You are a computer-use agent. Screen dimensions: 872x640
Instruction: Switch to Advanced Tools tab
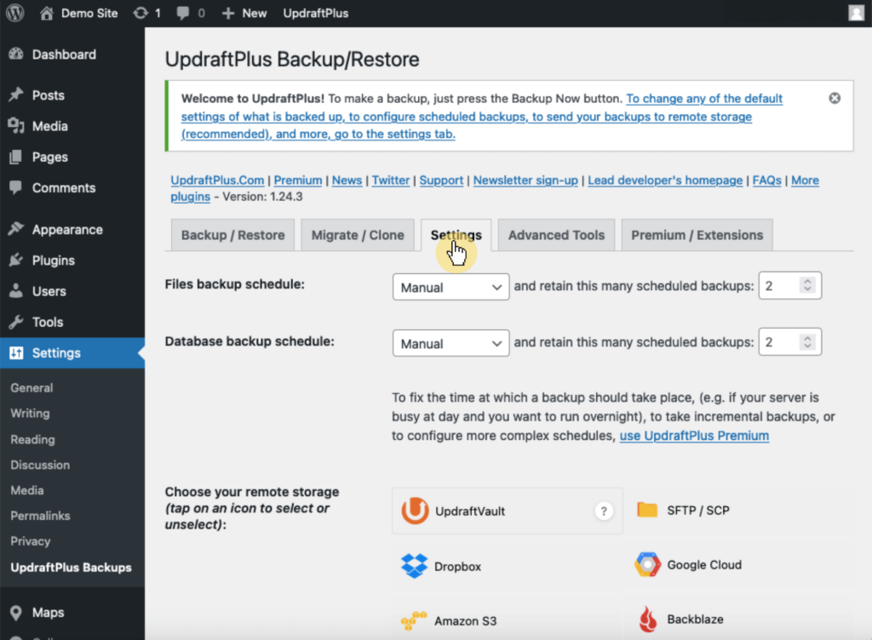[x=556, y=235]
